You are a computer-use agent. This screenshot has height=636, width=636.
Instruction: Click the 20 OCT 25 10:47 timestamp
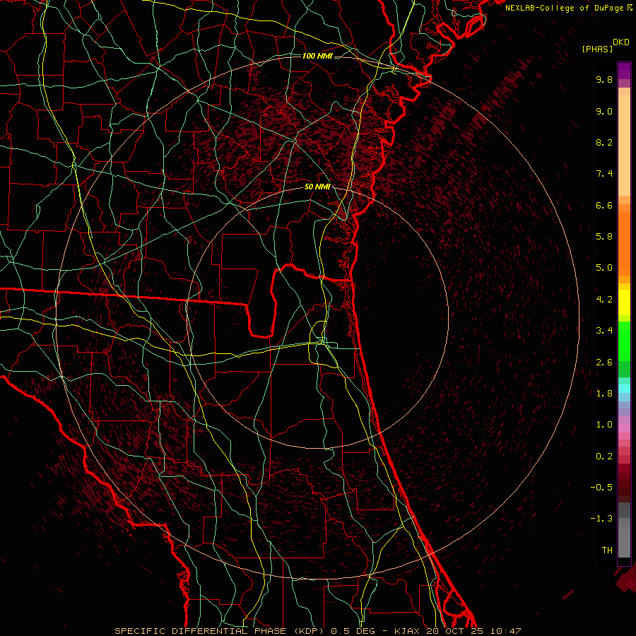pyautogui.click(x=473, y=631)
